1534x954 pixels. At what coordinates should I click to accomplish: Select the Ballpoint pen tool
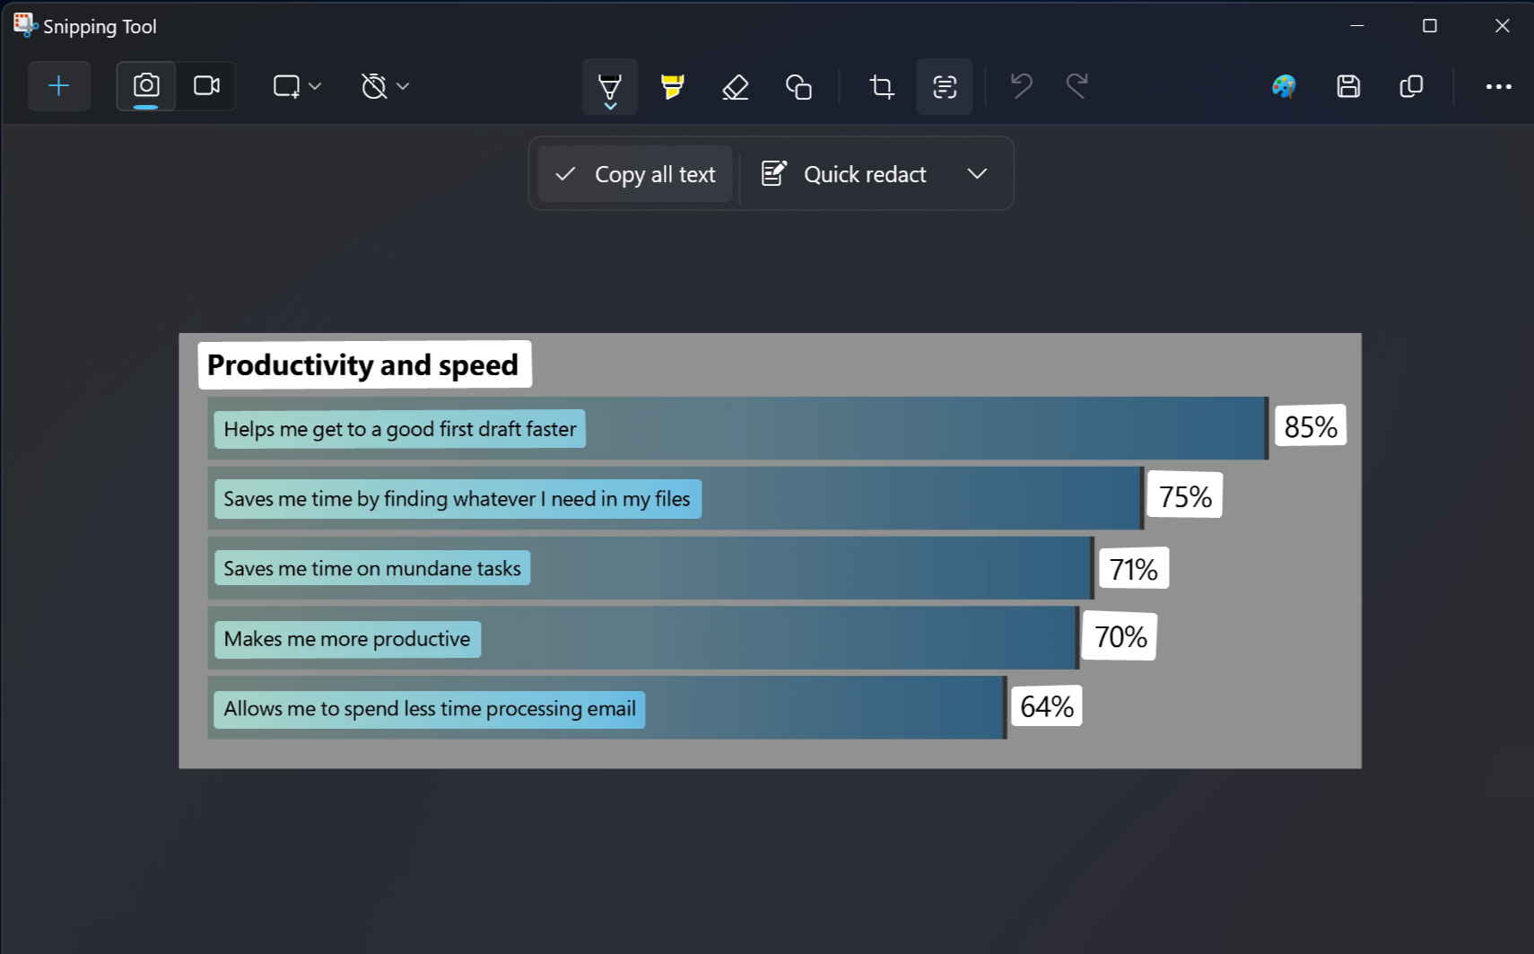point(610,86)
